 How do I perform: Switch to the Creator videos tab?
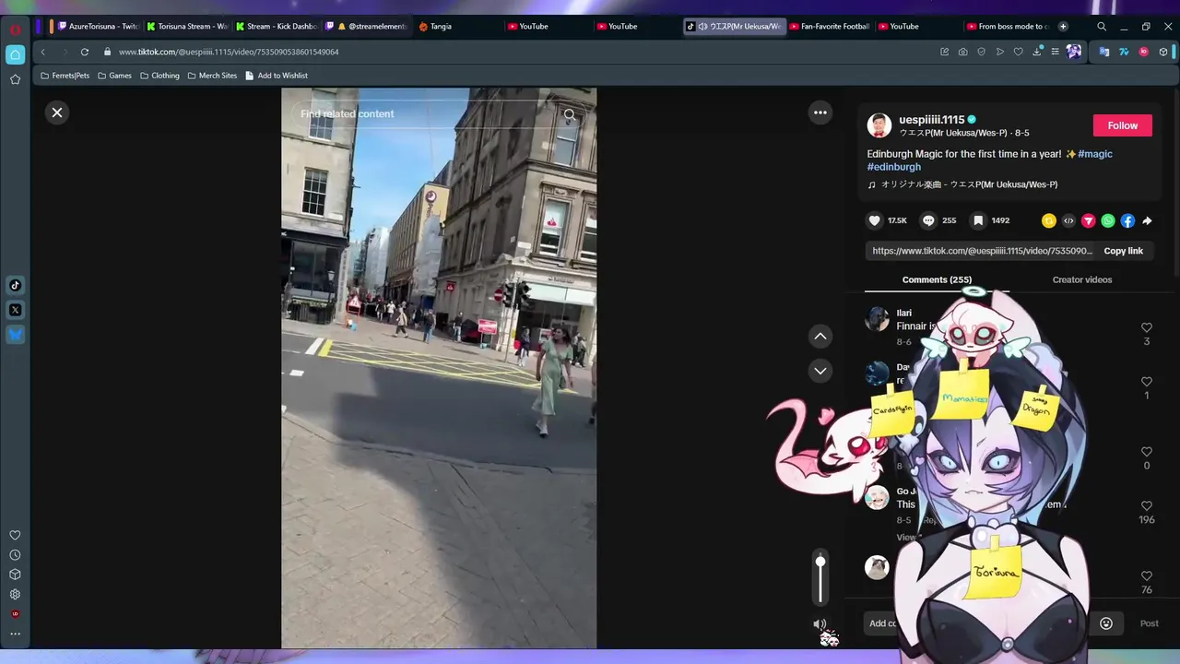pyautogui.click(x=1082, y=279)
